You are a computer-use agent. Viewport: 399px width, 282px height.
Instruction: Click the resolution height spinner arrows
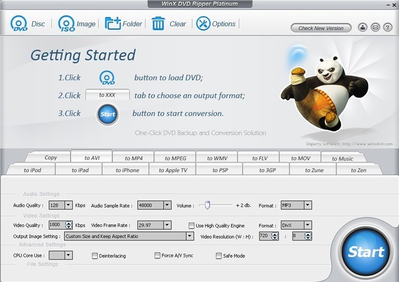click(308, 236)
